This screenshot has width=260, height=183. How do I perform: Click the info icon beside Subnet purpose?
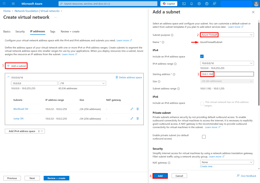click(x=172, y=35)
